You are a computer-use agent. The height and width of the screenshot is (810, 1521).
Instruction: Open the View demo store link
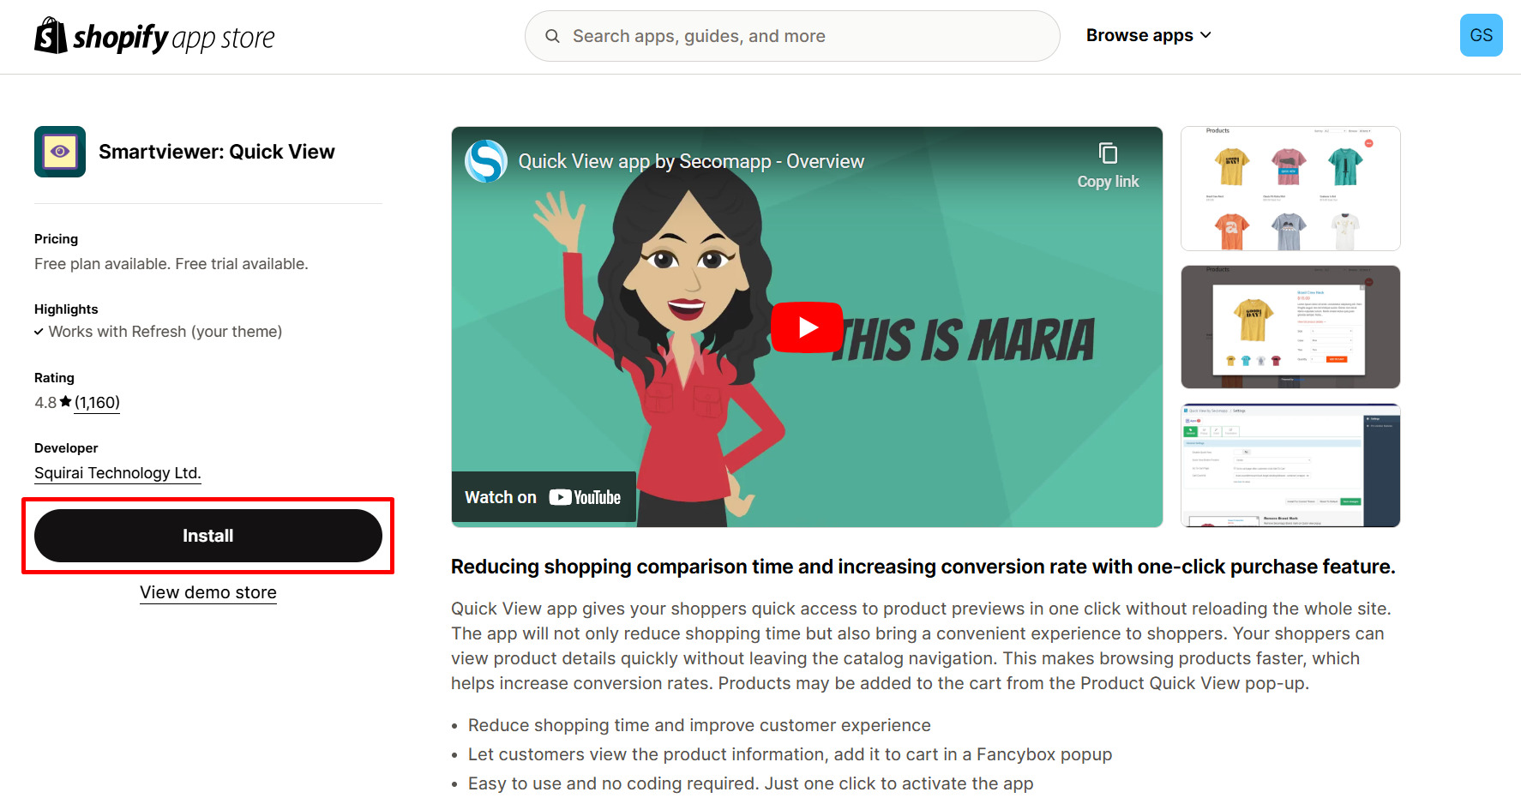tap(208, 592)
